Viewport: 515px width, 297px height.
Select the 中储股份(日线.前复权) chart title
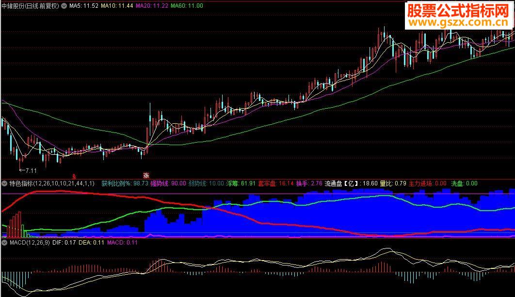pyautogui.click(x=30, y=6)
